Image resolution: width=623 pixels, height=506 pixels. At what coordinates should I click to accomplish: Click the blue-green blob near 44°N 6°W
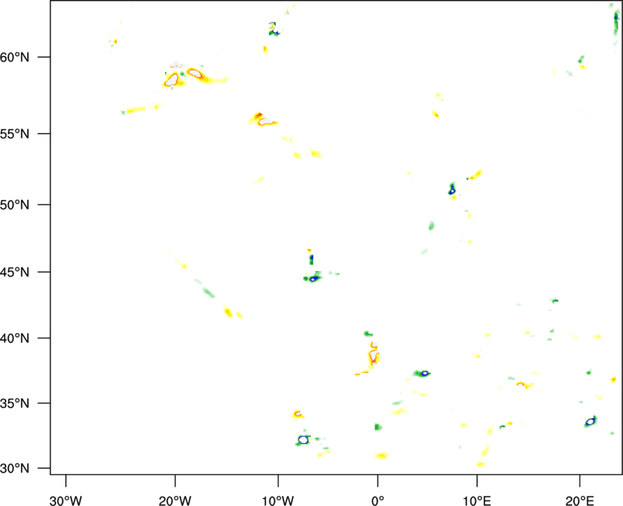point(313,277)
